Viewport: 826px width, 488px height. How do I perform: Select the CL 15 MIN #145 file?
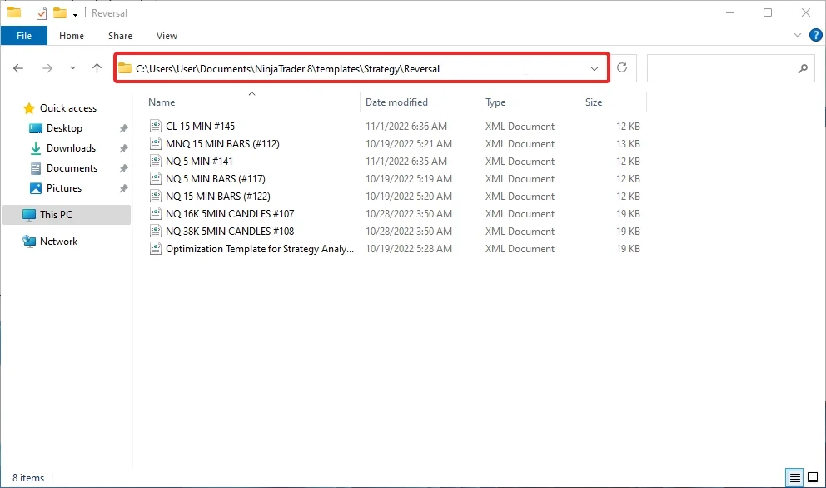[x=200, y=127]
